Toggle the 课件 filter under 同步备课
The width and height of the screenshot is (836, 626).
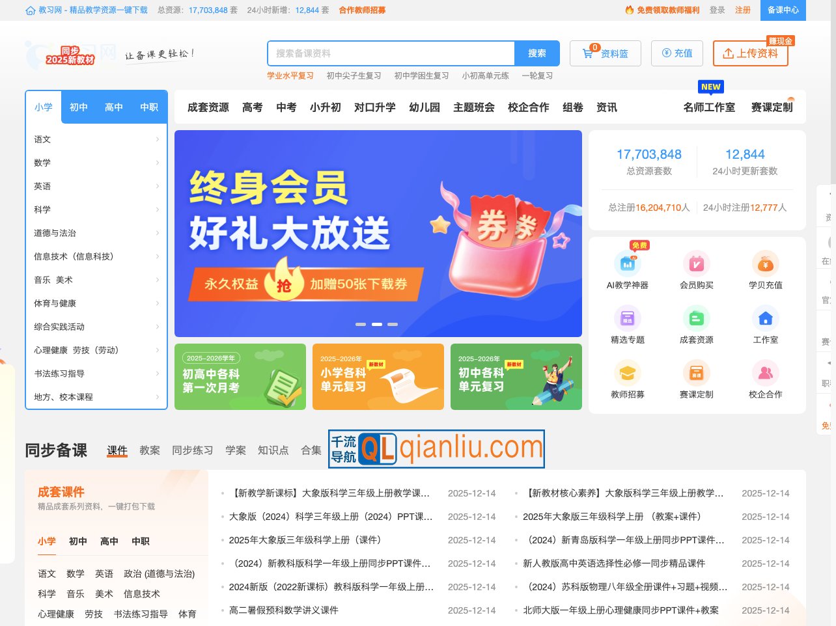tap(117, 450)
